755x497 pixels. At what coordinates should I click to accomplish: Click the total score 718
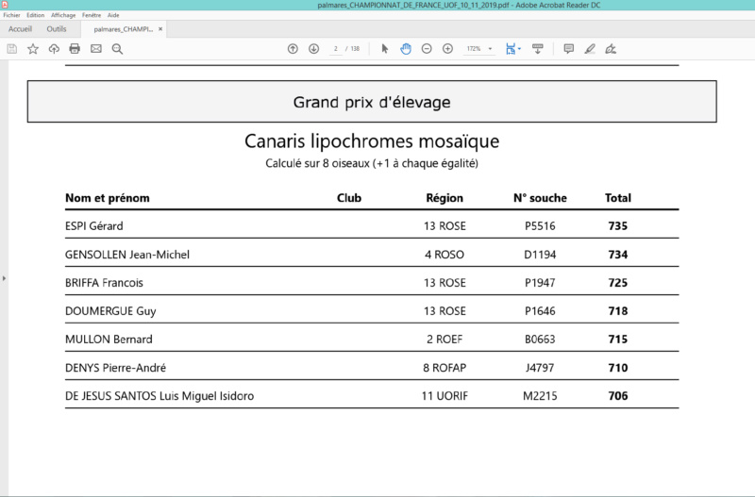[618, 311]
